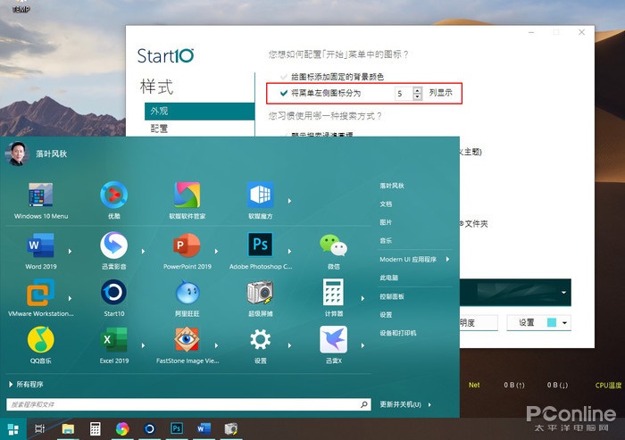Expand 所有程序 list
Screen dimensions: 625x440
(26, 384)
